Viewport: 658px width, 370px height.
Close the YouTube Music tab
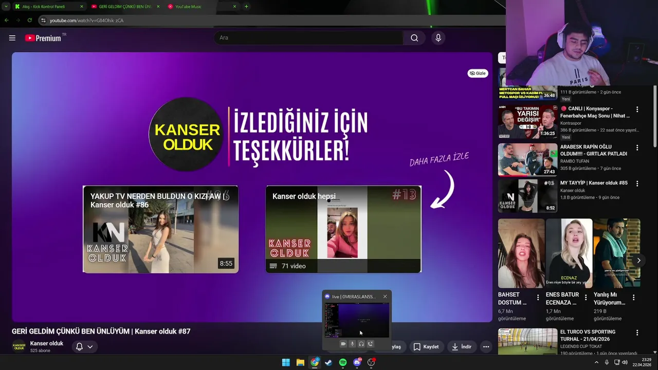[234, 7]
